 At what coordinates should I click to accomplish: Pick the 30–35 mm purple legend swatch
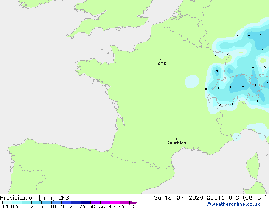coord(95,202)
